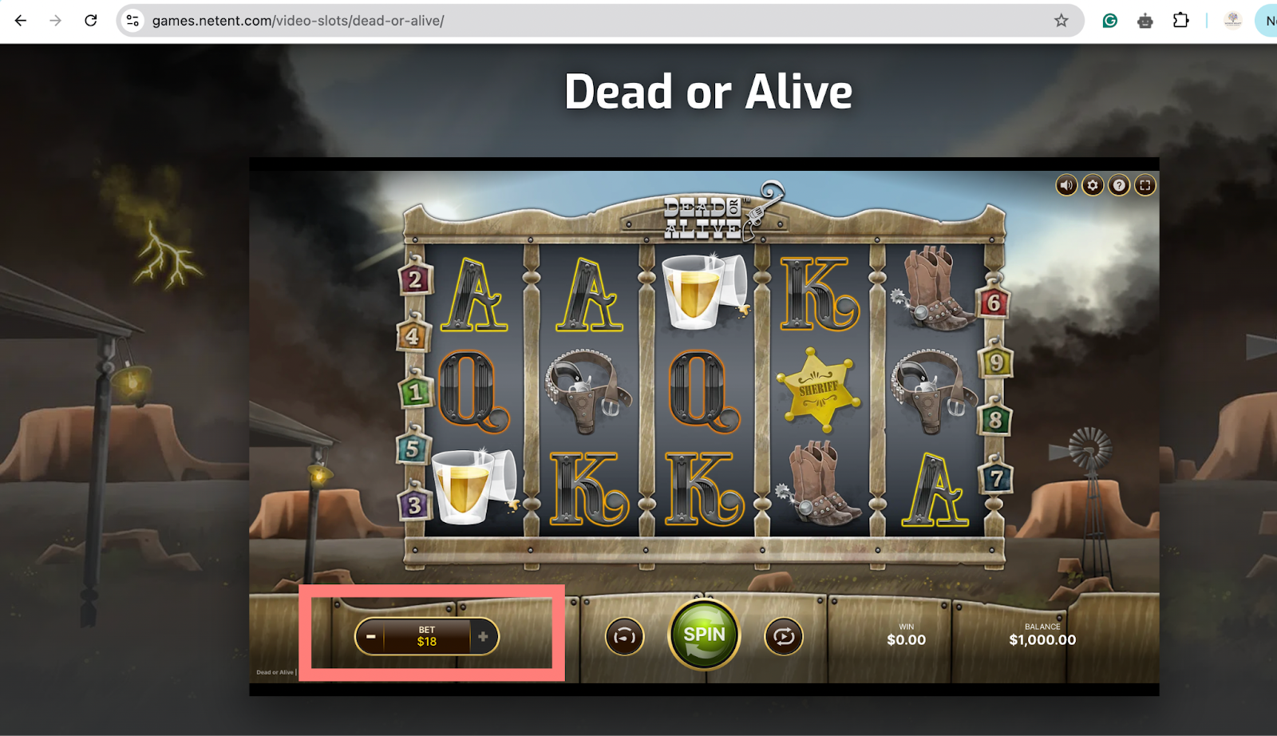Click the green SPIN button
This screenshot has width=1277, height=736.
[x=704, y=635]
